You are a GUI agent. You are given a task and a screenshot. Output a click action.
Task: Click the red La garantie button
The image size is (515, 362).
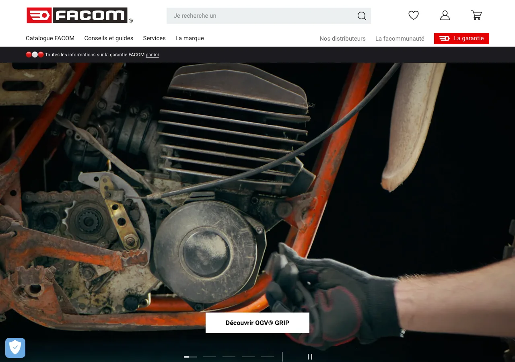[x=461, y=39]
